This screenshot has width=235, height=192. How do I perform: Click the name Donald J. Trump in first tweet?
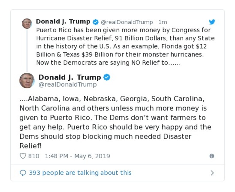[63, 21]
